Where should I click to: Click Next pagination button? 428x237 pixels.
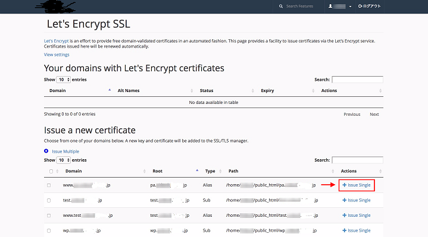point(374,115)
